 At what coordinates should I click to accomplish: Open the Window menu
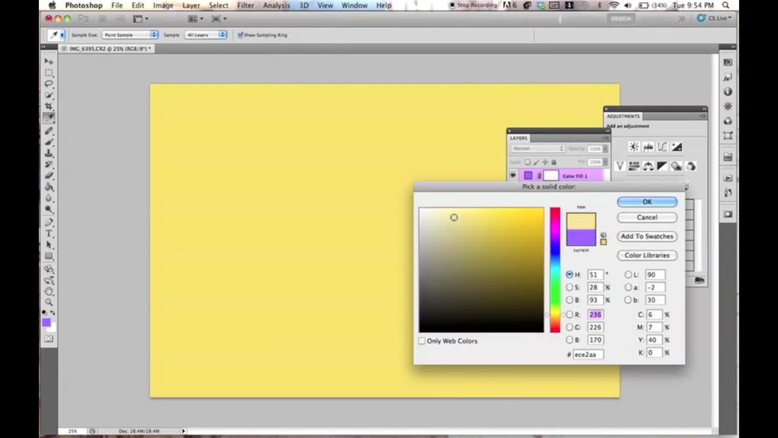point(355,5)
